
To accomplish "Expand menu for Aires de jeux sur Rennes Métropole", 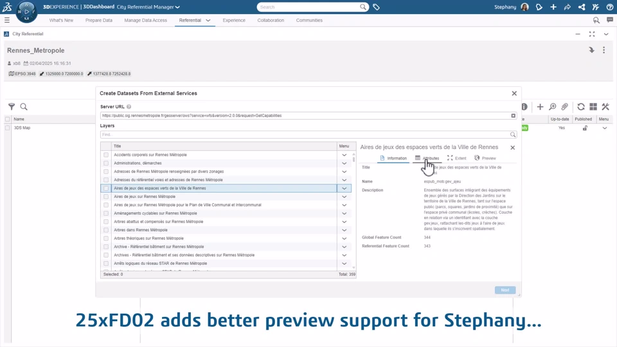I will [344, 197].
